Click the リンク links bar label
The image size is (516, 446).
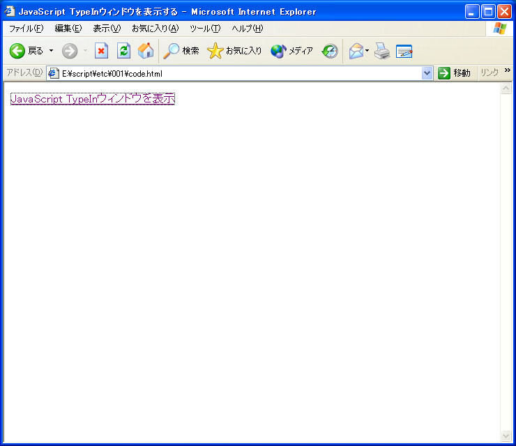(x=490, y=72)
